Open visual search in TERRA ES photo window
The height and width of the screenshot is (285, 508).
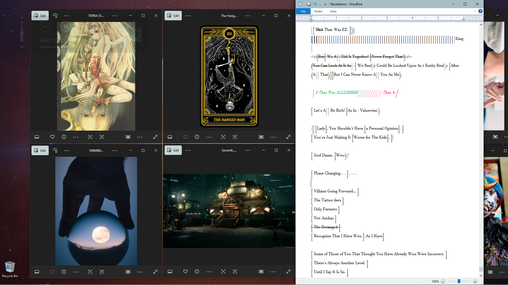click(x=90, y=137)
